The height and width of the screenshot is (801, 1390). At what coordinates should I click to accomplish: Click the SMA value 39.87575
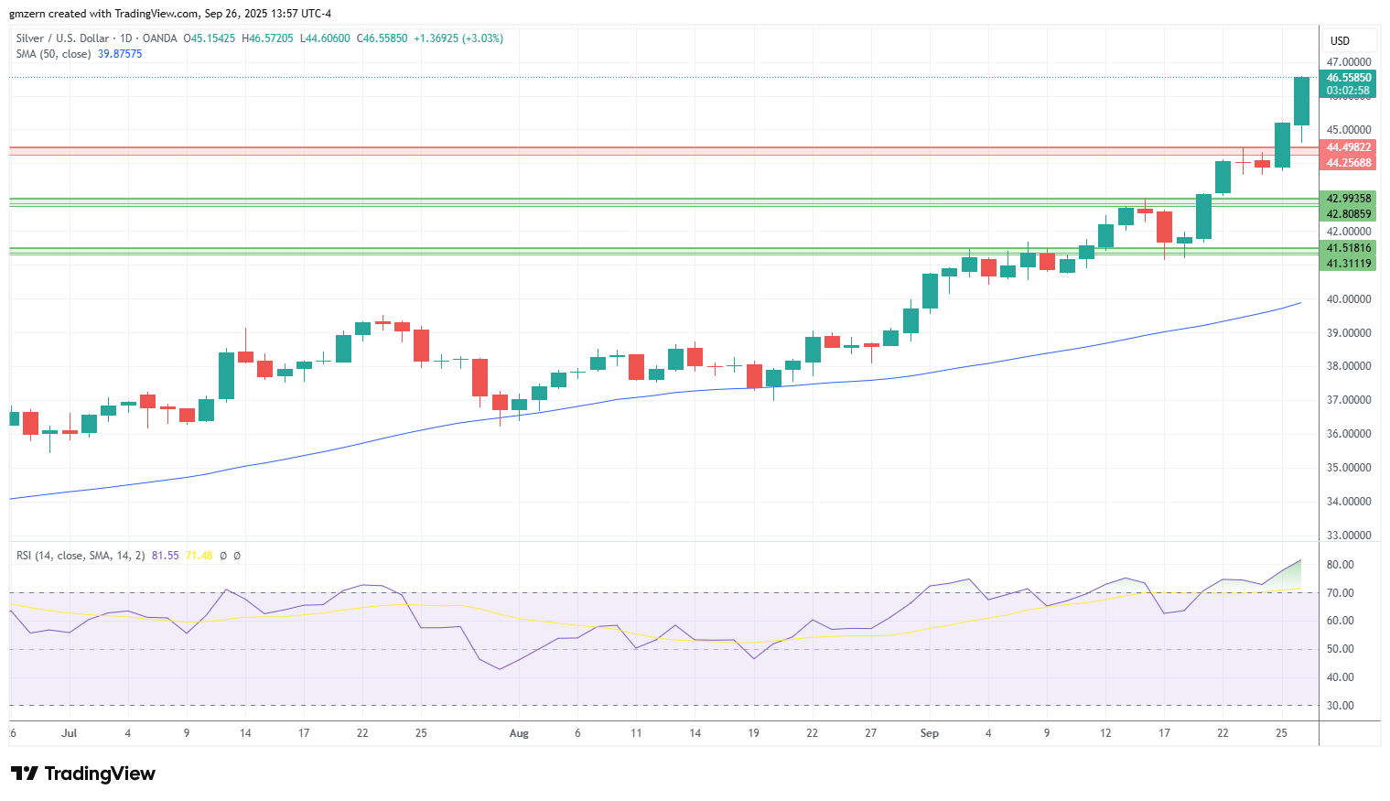120,54
